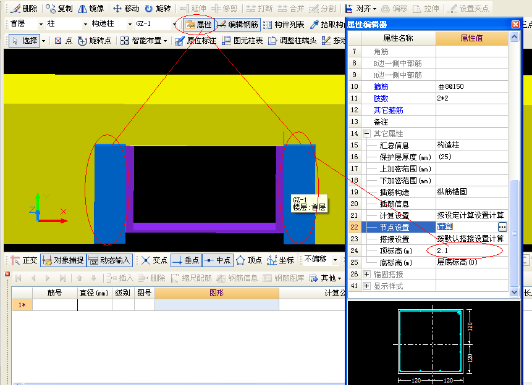Edit the 顶标高 value 2.1
532x385 pixels.
(x=471, y=250)
